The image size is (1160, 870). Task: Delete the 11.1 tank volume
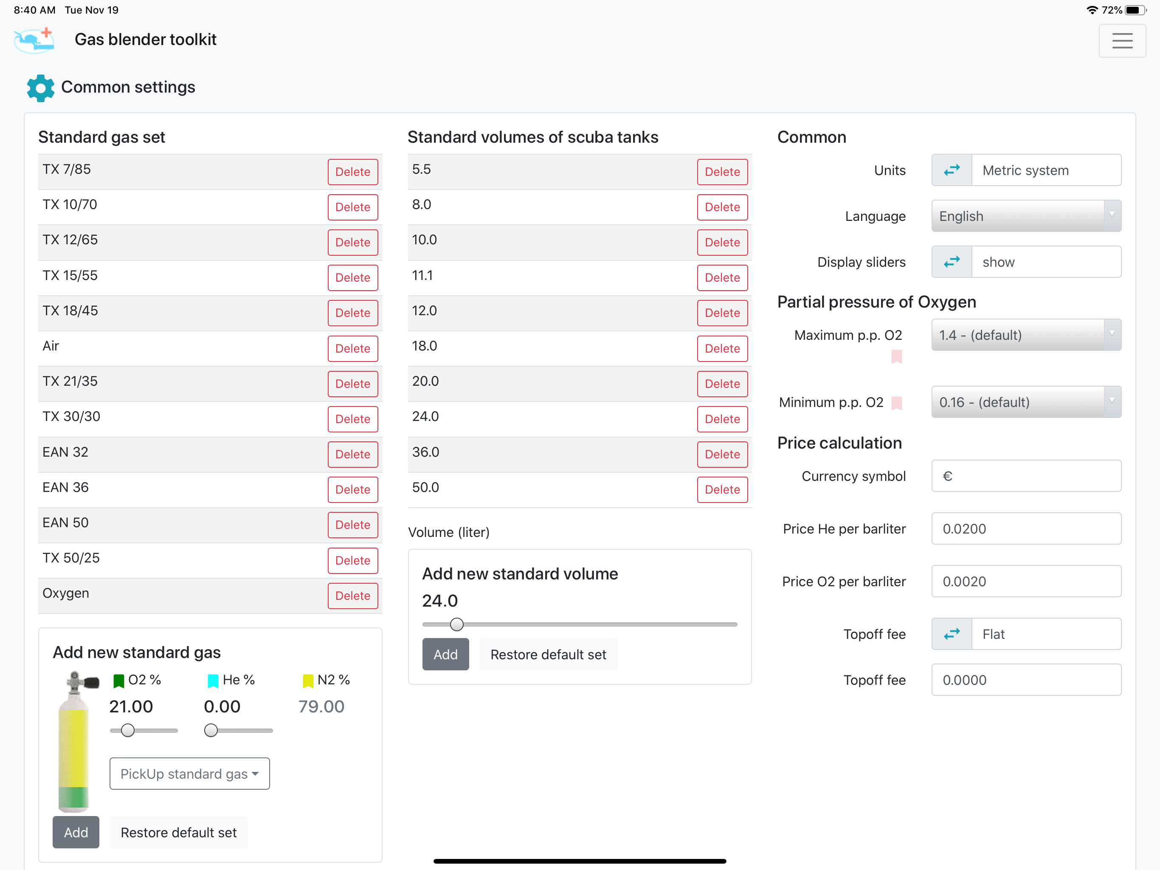(722, 277)
